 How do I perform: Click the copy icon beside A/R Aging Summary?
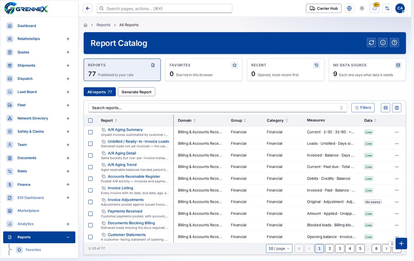click(x=103, y=130)
